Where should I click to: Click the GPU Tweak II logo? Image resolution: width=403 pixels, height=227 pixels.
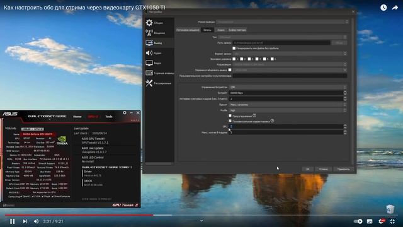point(125,205)
